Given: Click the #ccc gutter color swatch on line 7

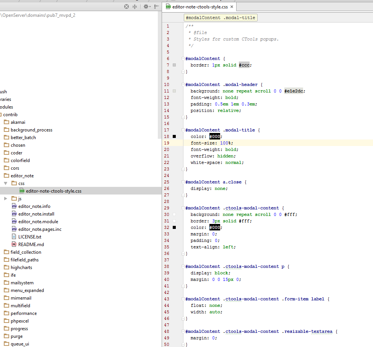Looking at the screenshot, I should point(174,65).
